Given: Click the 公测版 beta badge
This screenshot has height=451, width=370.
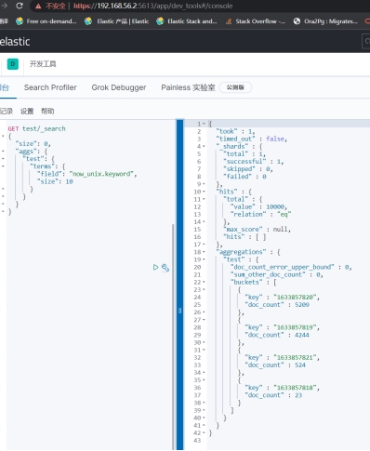Looking at the screenshot, I should (235, 87).
